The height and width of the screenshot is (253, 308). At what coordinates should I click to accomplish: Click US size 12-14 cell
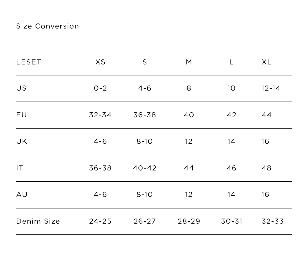pyautogui.click(x=271, y=88)
